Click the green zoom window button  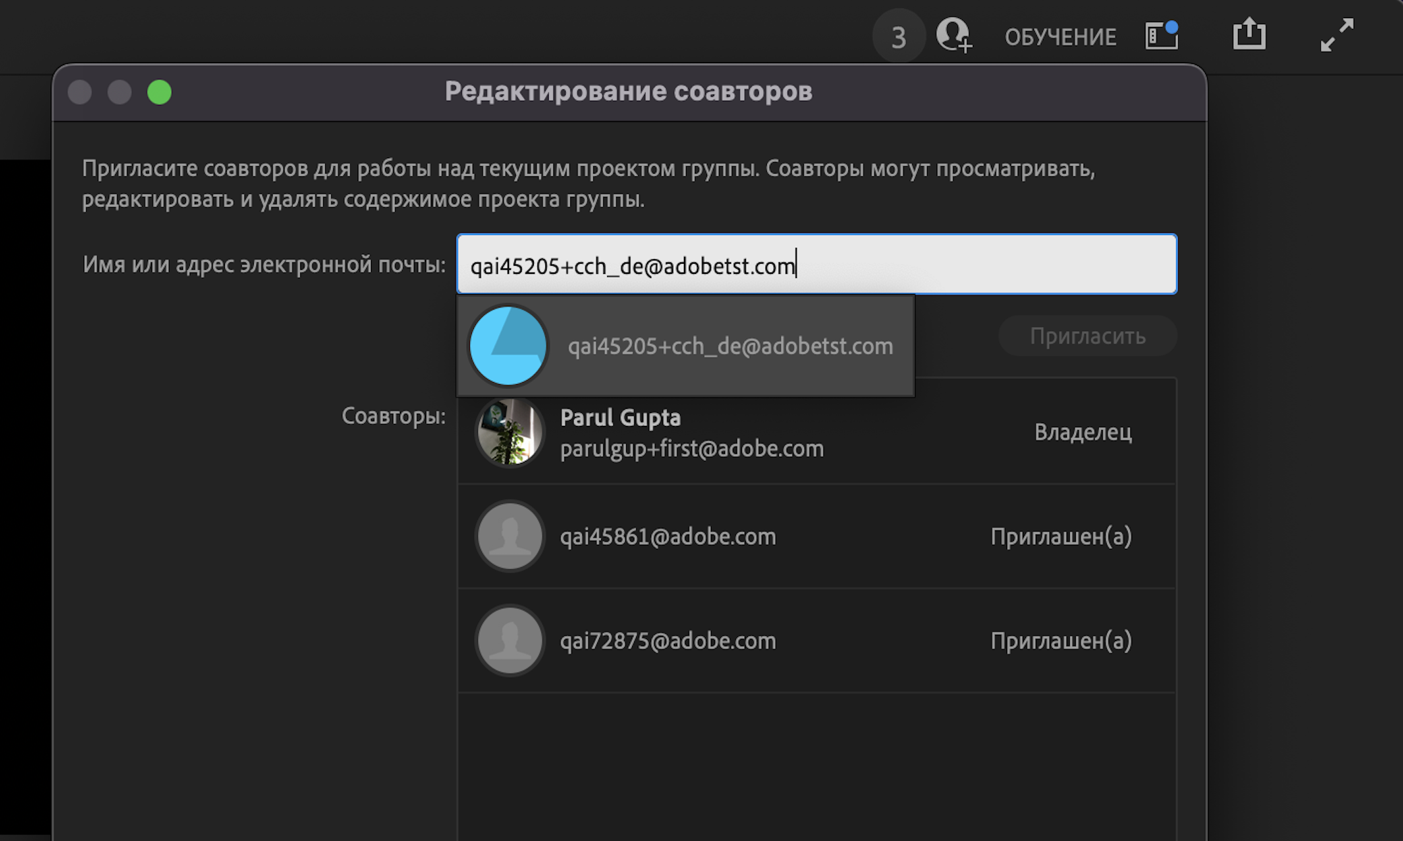(160, 92)
